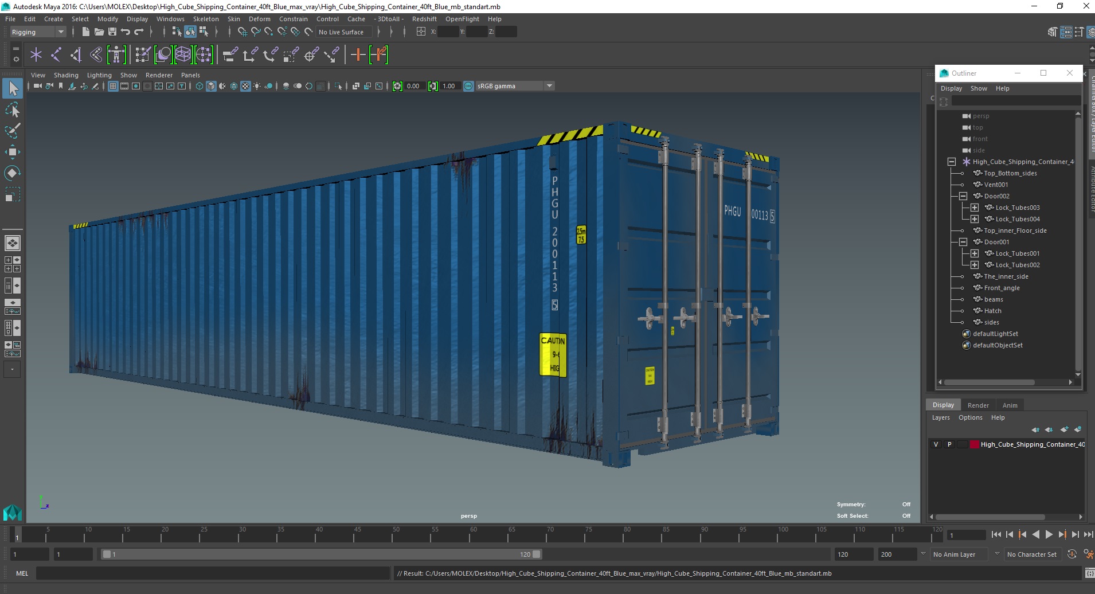Open the Quick Rig humanoid shelf icon
1095x594 pixels.
116,55
